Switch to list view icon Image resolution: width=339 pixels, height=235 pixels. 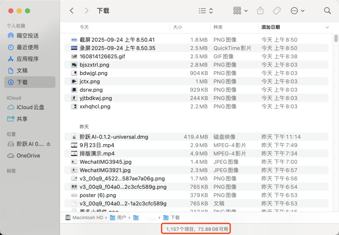tap(202, 11)
